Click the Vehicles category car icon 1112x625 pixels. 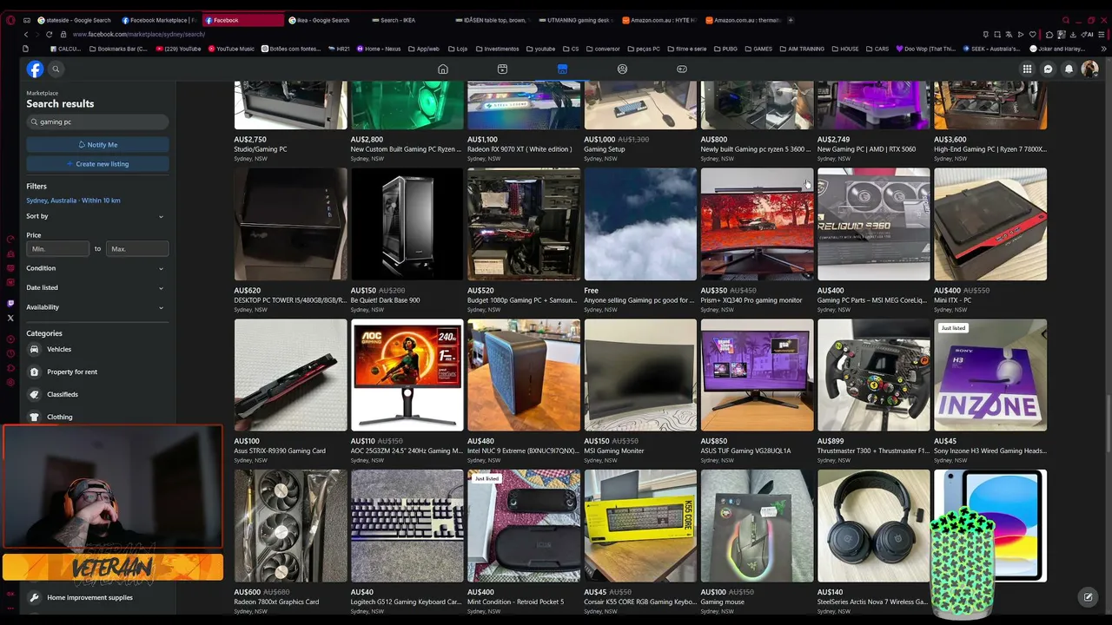(x=34, y=349)
